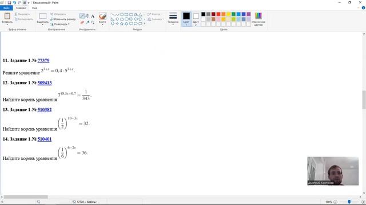Open task link 77379

43,60
